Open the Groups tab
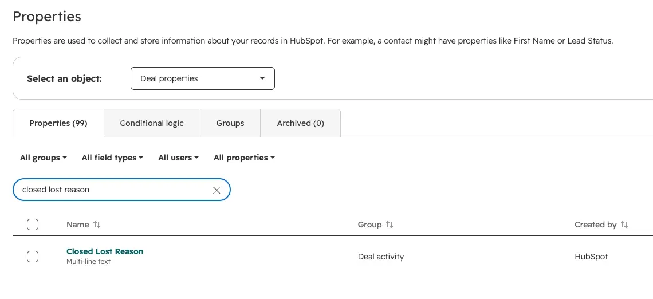Image resolution: width=653 pixels, height=299 pixels. 230,123
